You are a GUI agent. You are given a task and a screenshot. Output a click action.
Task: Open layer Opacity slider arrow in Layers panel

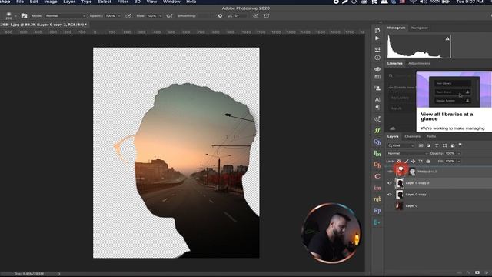point(459,154)
